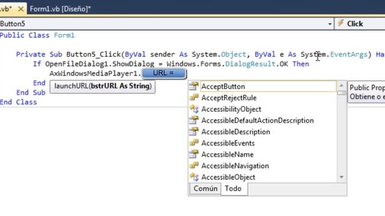Click the AcceptRejectRule enum icon
Viewport: 385px width, 216px height.
click(194, 97)
